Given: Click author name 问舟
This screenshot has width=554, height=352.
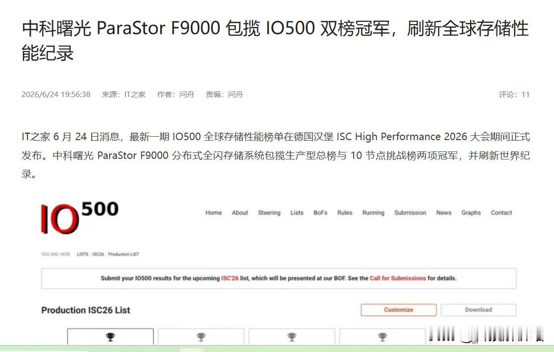Looking at the screenshot, I should [187, 95].
